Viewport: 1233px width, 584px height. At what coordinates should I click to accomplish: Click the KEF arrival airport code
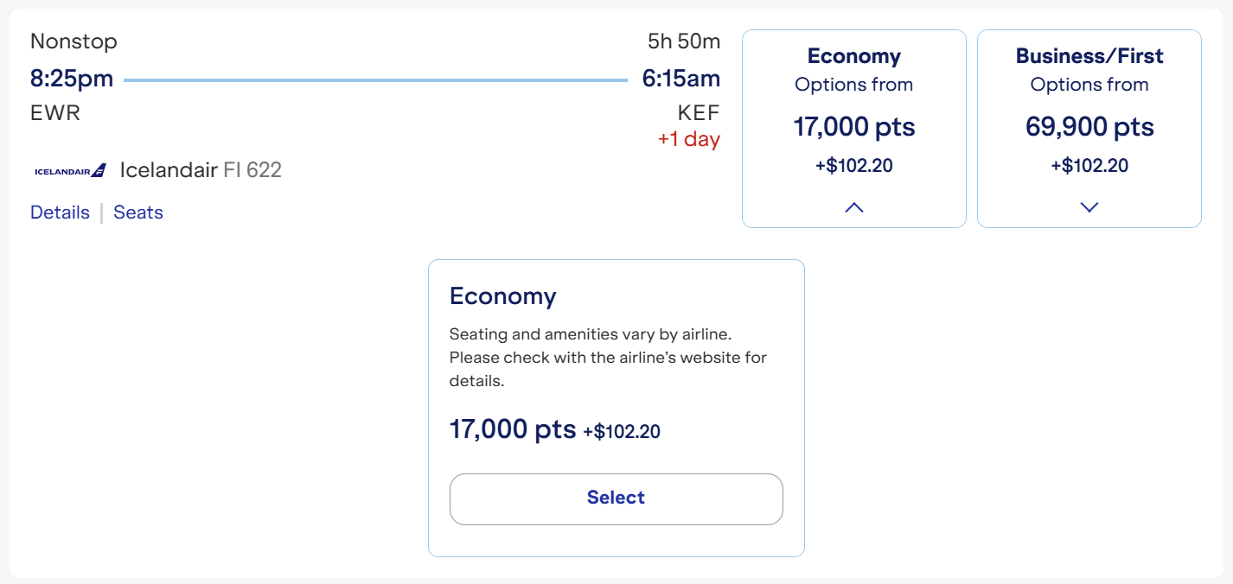tap(699, 111)
